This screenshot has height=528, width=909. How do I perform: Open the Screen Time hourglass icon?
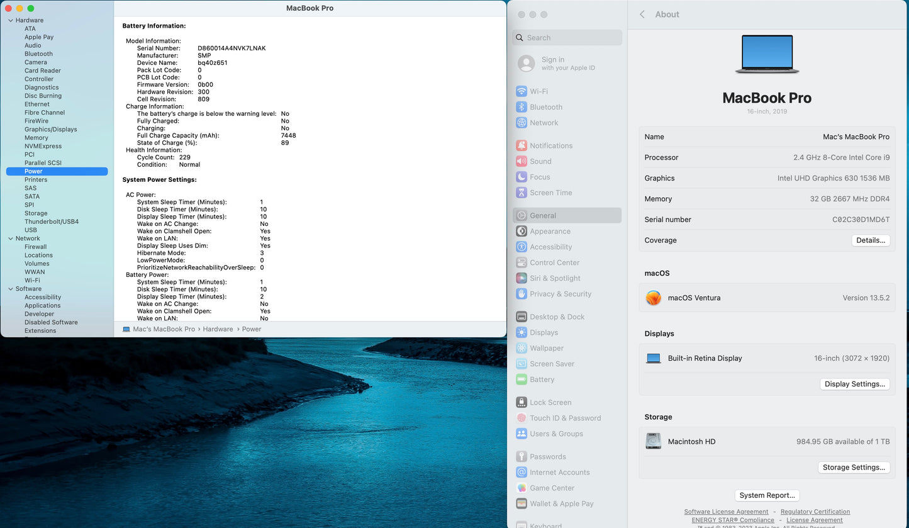point(521,193)
